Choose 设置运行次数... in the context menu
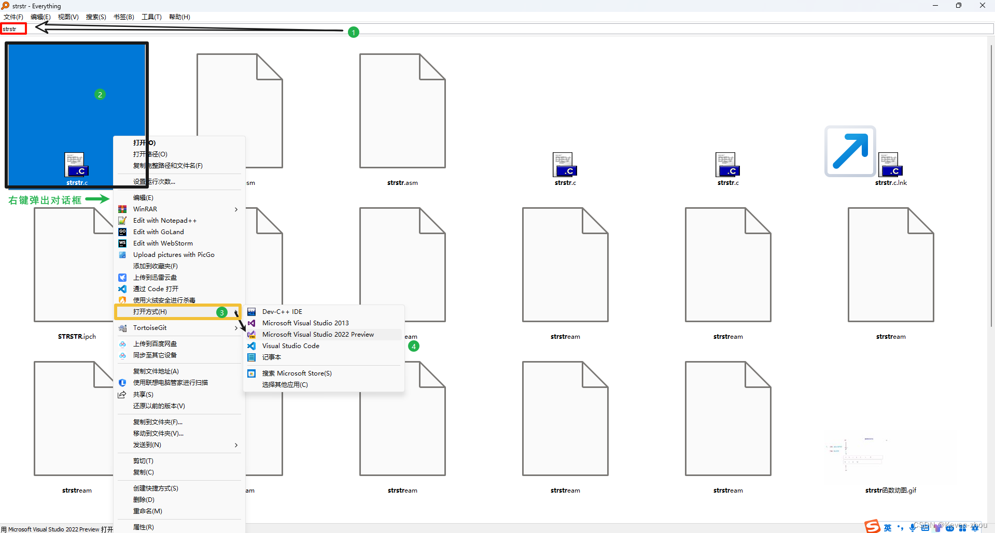The height and width of the screenshot is (533, 995). [179, 182]
